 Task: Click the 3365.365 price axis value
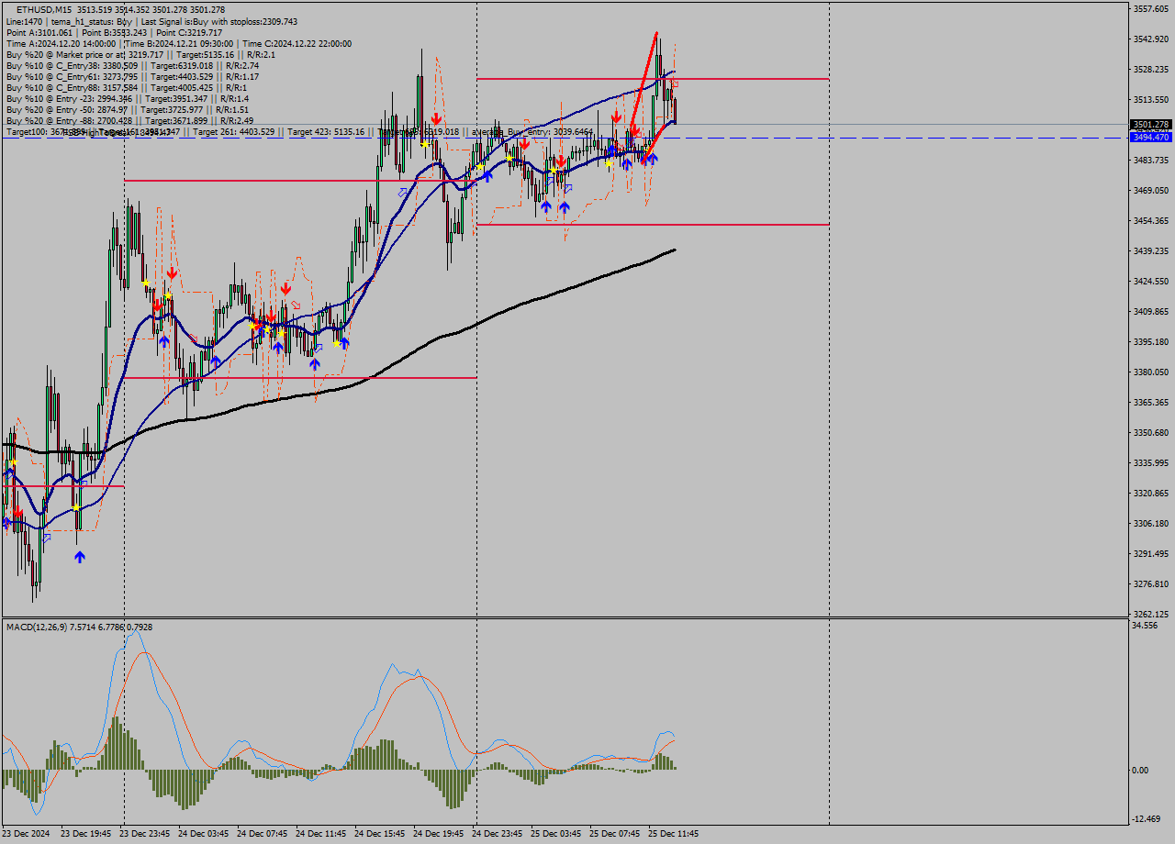click(x=1151, y=402)
